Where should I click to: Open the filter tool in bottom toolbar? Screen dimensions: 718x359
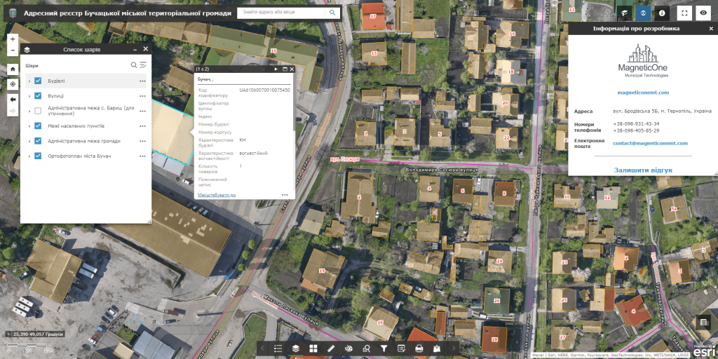coord(384,348)
